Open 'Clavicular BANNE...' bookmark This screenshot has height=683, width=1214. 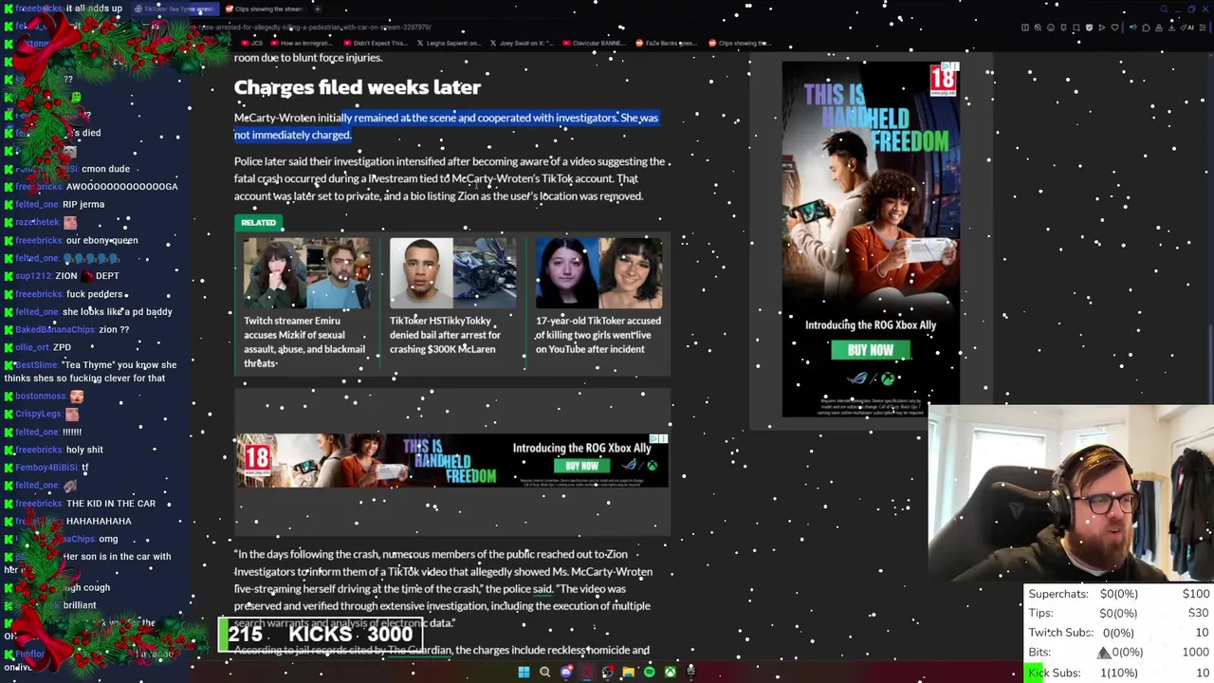pyautogui.click(x=594, y=43)
